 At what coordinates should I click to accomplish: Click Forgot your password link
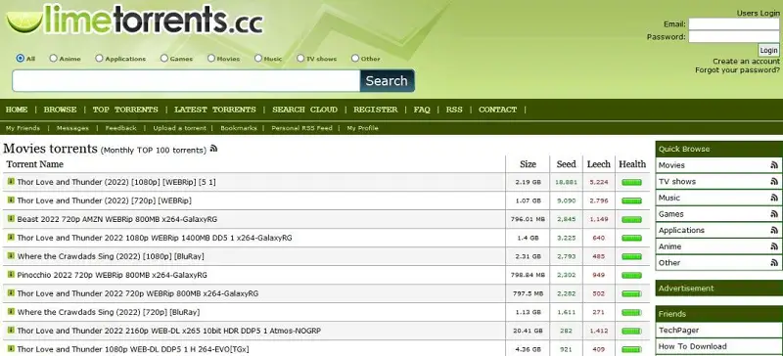[x=738, y=70]
